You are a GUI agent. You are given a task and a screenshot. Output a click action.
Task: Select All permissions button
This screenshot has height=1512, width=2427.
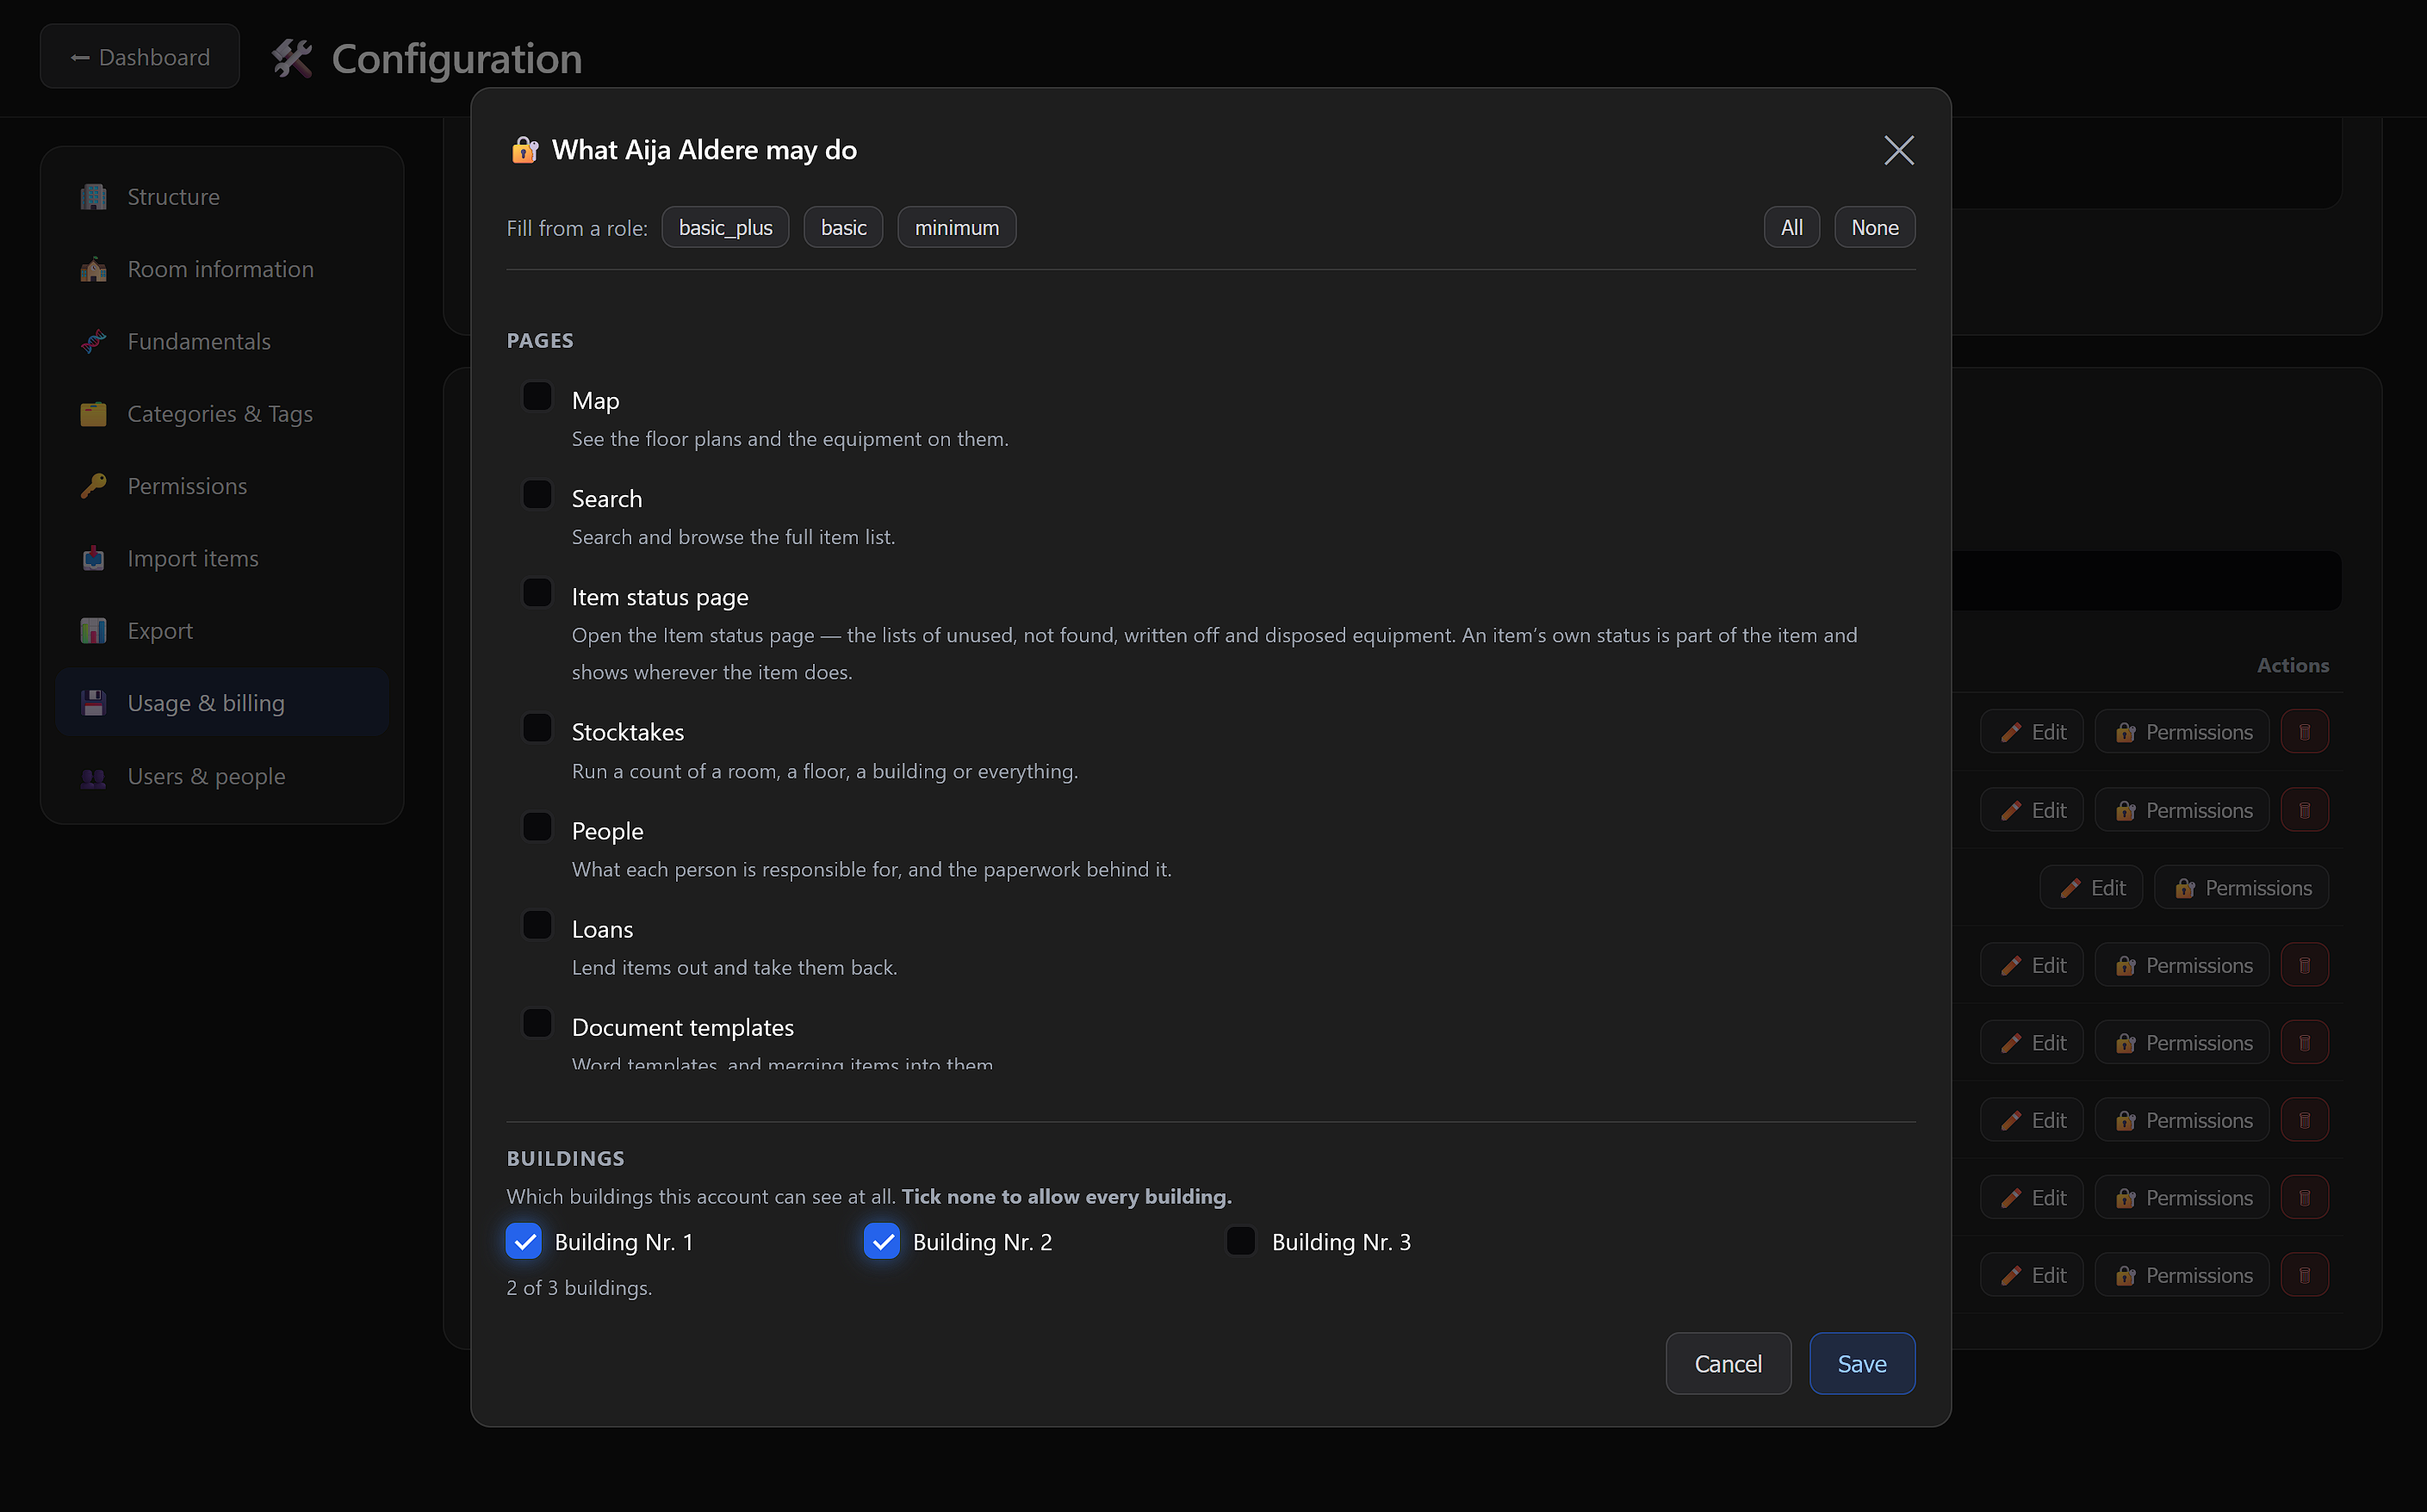(1791, 227)
